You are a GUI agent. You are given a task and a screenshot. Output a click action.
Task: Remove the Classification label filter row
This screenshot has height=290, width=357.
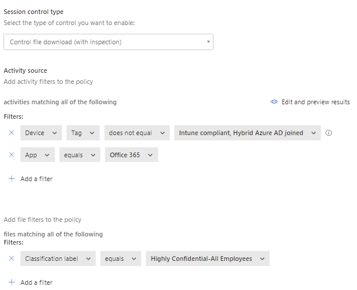(12, 259)
